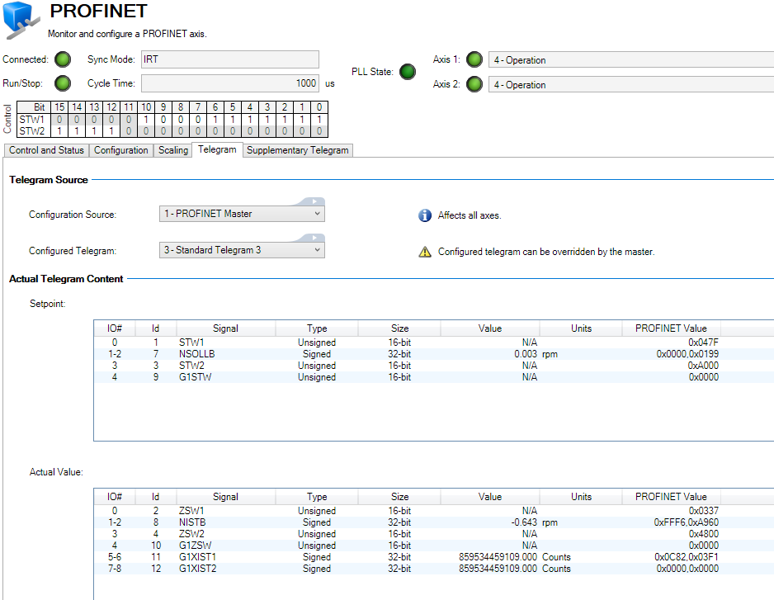Select the G1XIST1 row in Actual Value table

click(x=433, y=557)
